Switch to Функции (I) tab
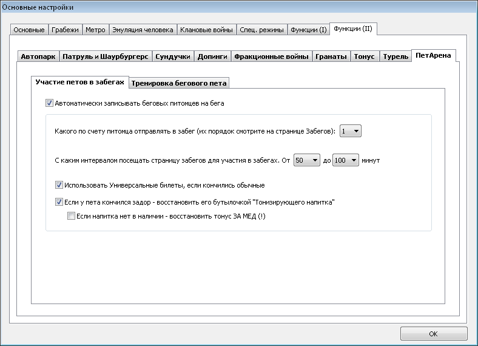Screen dimensions: 478x346 [x=309, y=30]
